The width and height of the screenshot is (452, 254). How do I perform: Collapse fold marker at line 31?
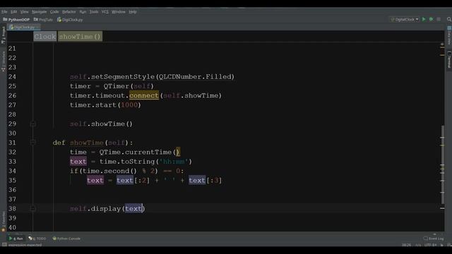33,143
